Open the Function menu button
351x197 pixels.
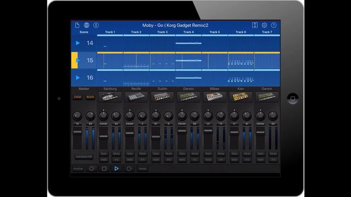pyautogui.click(x=78, y=169)
